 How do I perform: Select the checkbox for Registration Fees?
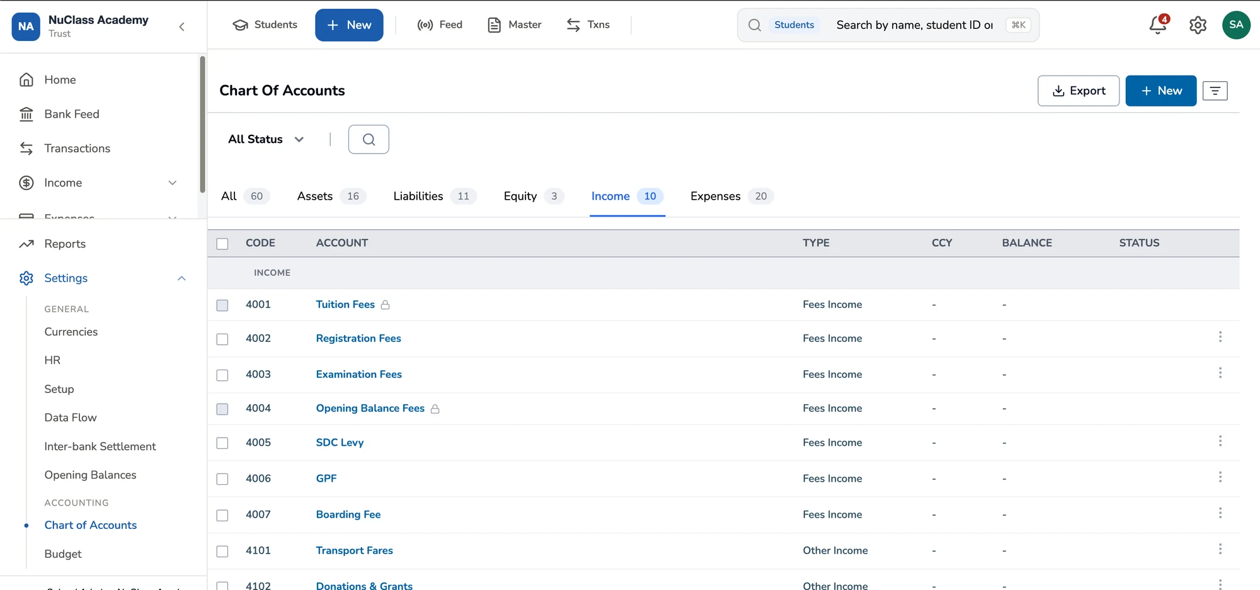222,339
